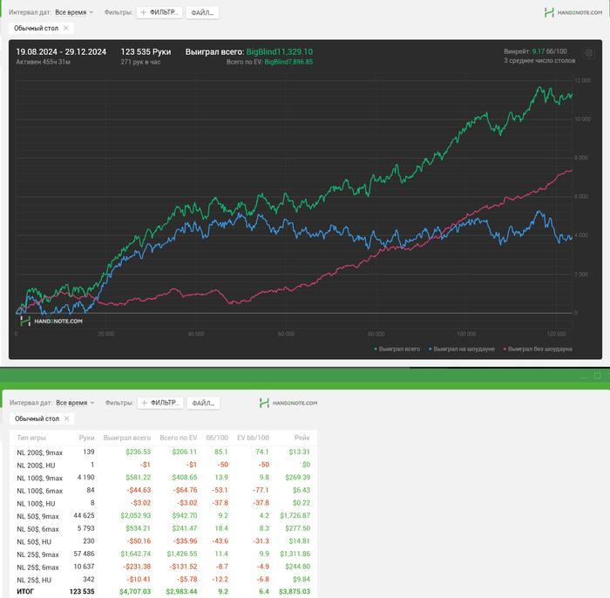Click the total winnings '$4,707.03' cell

[135, 591]
